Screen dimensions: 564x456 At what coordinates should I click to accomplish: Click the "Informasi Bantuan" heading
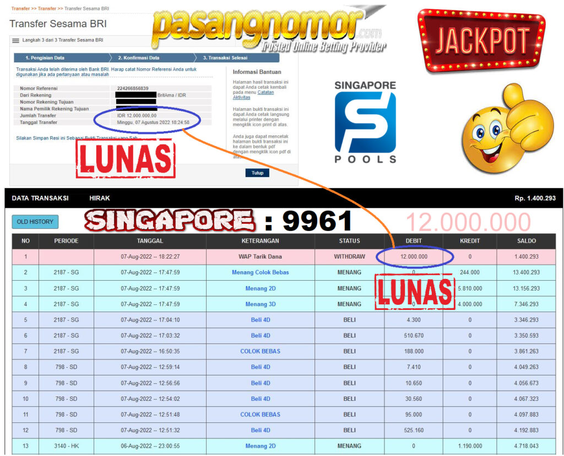257,72
